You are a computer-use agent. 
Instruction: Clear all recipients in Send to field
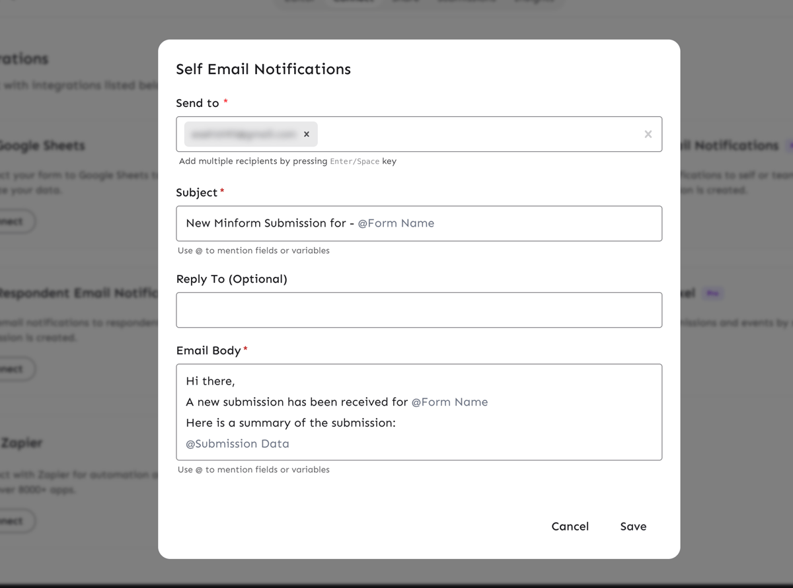(648, 134)
